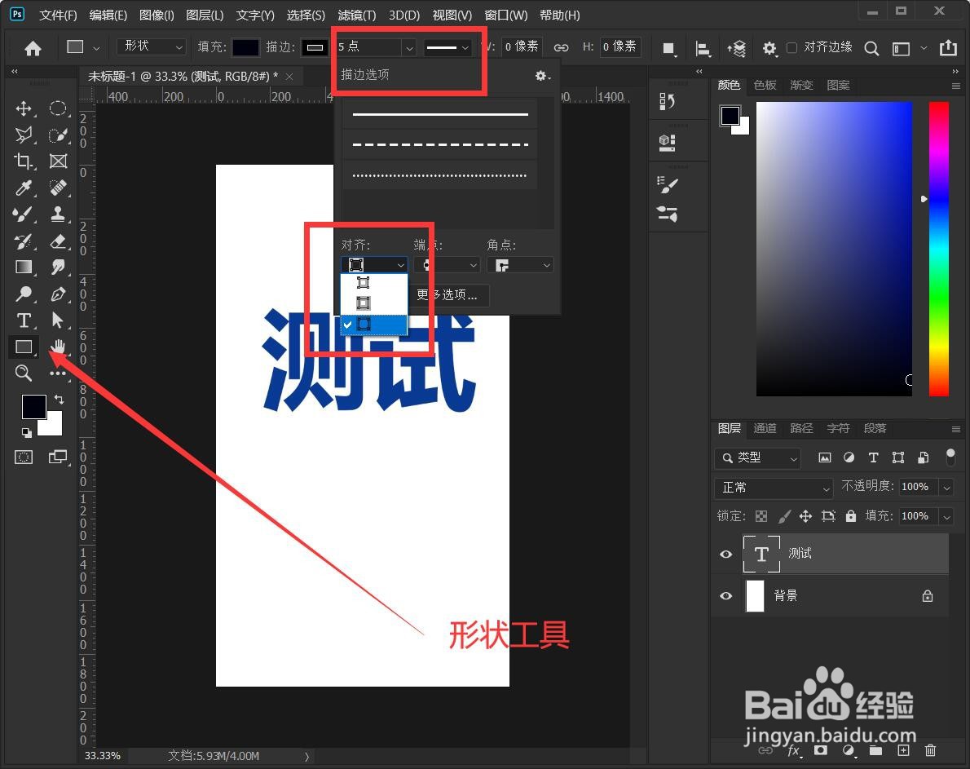Screen dimensions: 970x769
Task: Choose the Crop tool
Action: pos(23,161)
